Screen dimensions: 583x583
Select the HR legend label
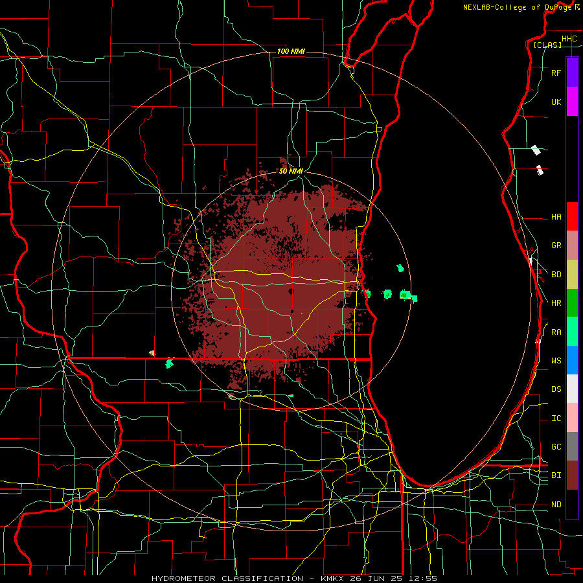pos(556,303)
